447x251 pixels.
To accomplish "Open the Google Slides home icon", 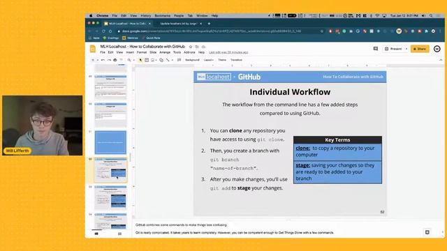I will [x=93, y=49].
